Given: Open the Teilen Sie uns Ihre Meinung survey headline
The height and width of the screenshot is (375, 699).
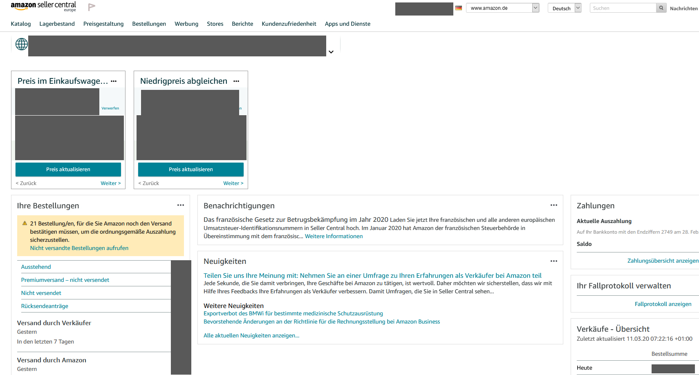Looking at the screenshot, I should [x=372, y=275].
